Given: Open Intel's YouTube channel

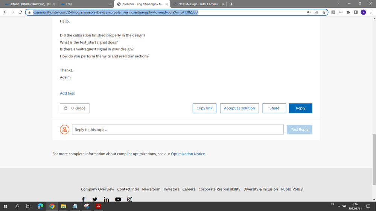Looking at the screenshot, I should (118, 199).
